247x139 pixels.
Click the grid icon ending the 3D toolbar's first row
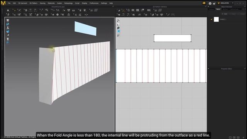tap(96, 10)
